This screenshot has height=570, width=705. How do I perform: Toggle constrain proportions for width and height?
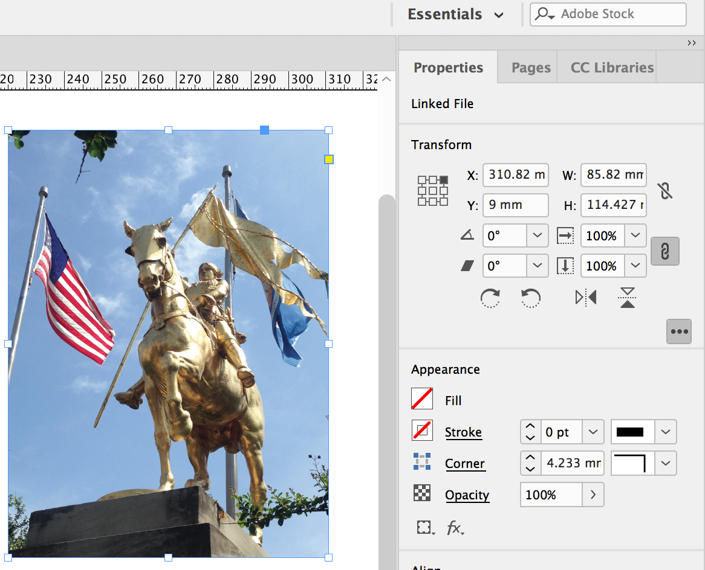pos(665,190)
